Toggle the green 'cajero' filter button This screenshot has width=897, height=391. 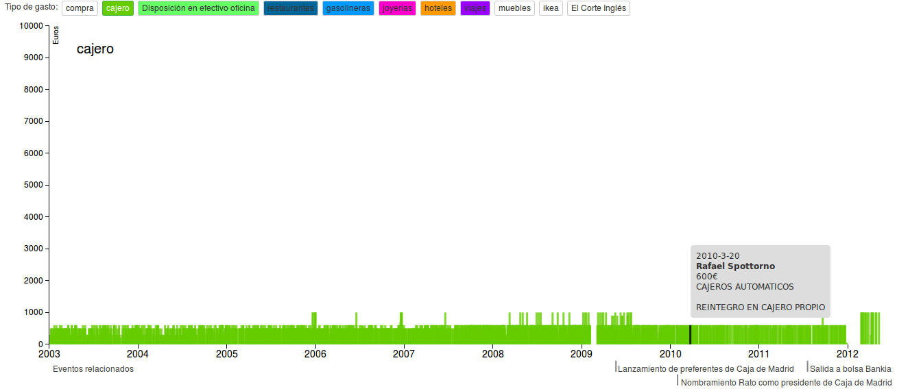(117, 8)
